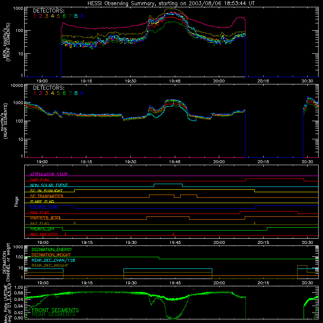Select blue detector 9 in rear segments legend
This screenshot has height=323, width=323.
click(x=82, y=93)
